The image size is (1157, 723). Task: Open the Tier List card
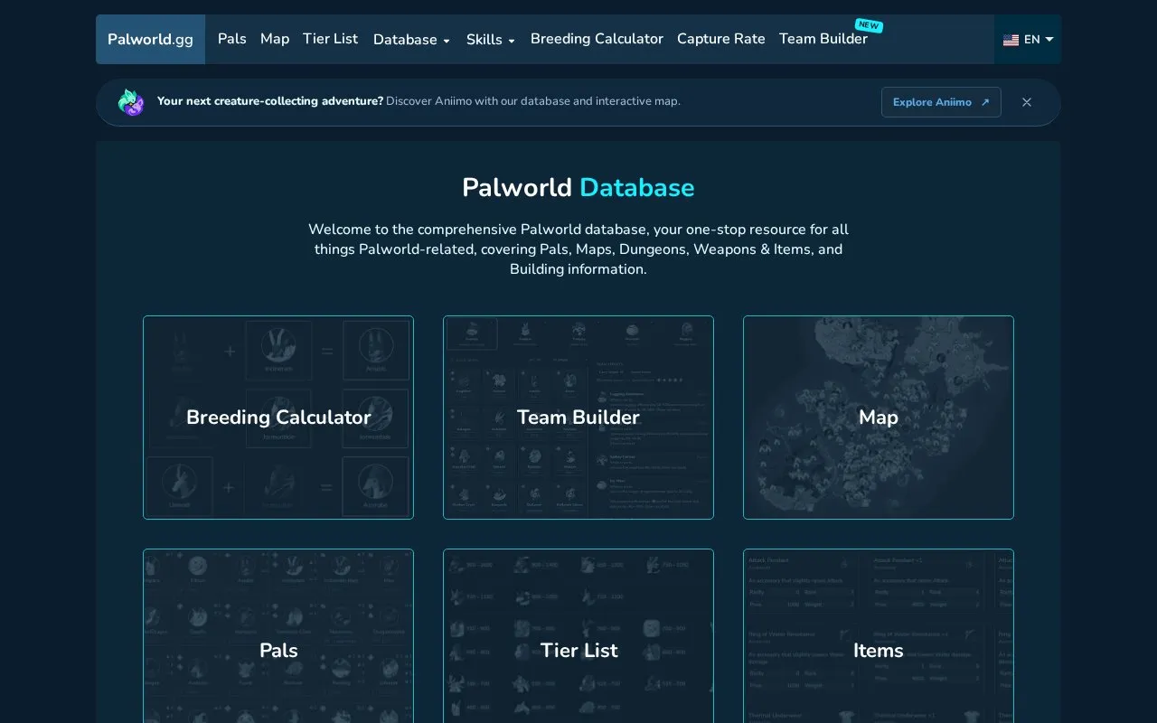point(578,636)
